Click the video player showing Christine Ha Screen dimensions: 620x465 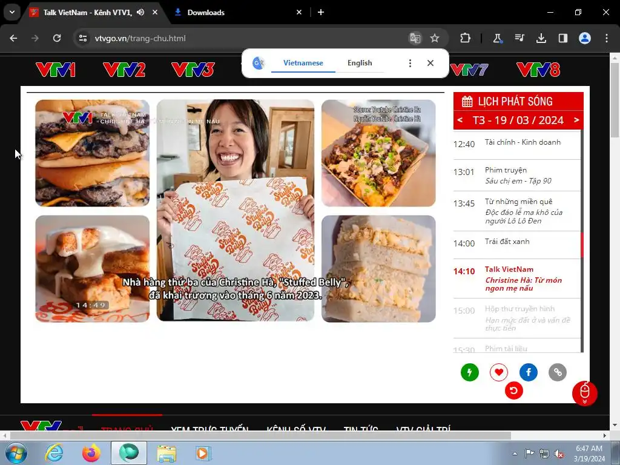236,211
